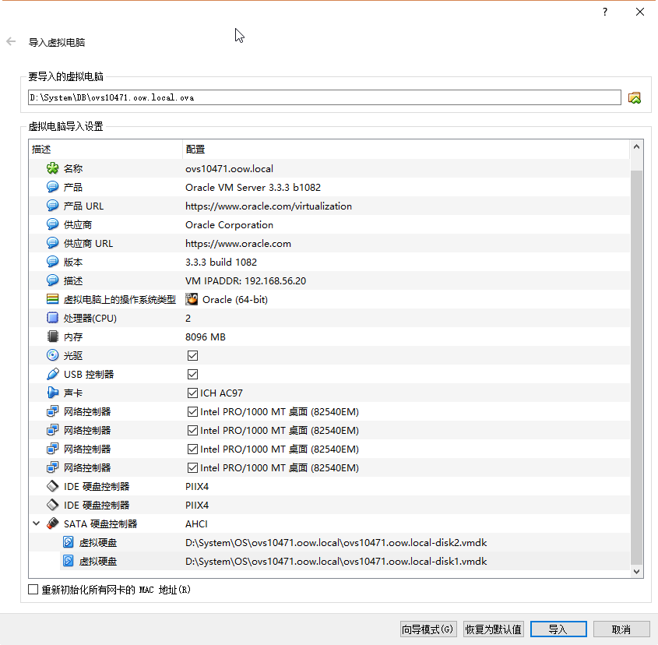Click the SATA 硬盘控制器 icon

[52, 523]
